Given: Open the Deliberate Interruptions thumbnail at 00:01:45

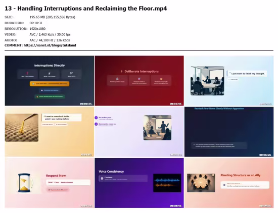Looking at the screenshot, I should (x=139, y=81).
